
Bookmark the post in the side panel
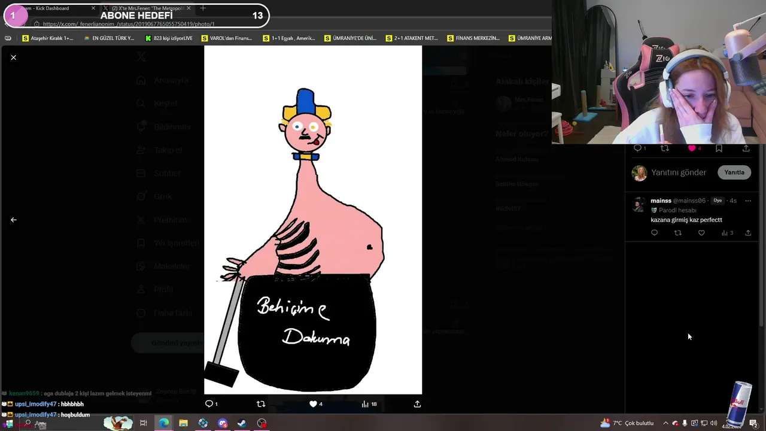(719, 148)
